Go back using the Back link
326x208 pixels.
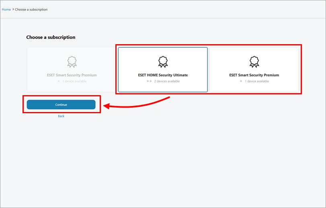(x=61, y=116)
